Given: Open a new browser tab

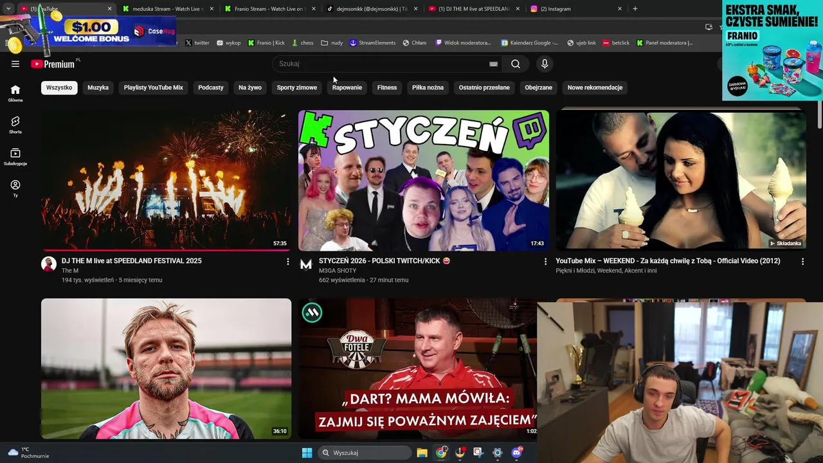Looking at the screenshot, I should [x=635, y=9].
